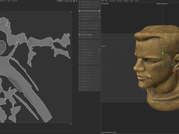Click the Paste UV icon

point(79,70)
